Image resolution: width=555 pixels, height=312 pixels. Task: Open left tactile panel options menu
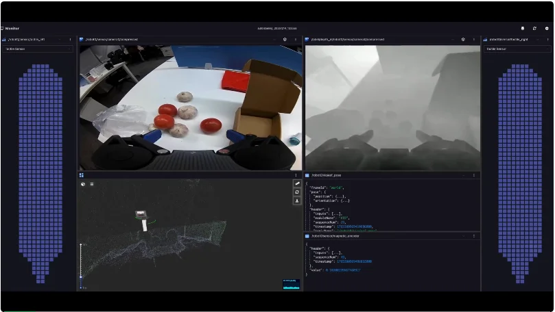70,40
